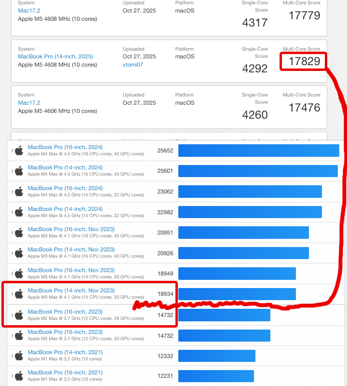This screenshot has height=386, width=347.
Task: Click the Apple logo beside the 25652 score row
Action: [x=19, y=151]
